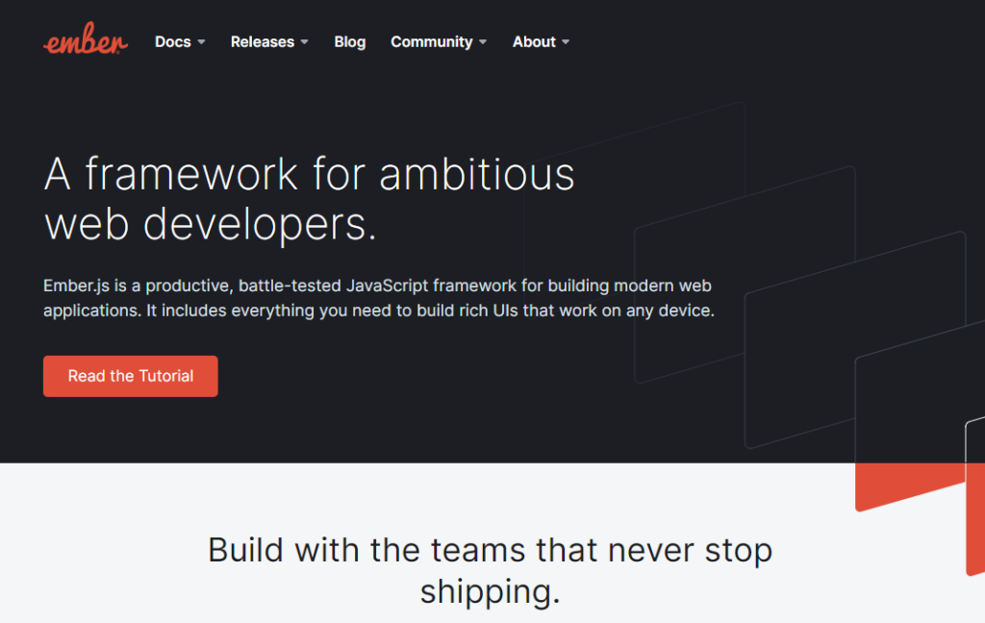Screen dimensions: 985x623
Task: Go to the Blog page
Action: coord(350,42)
